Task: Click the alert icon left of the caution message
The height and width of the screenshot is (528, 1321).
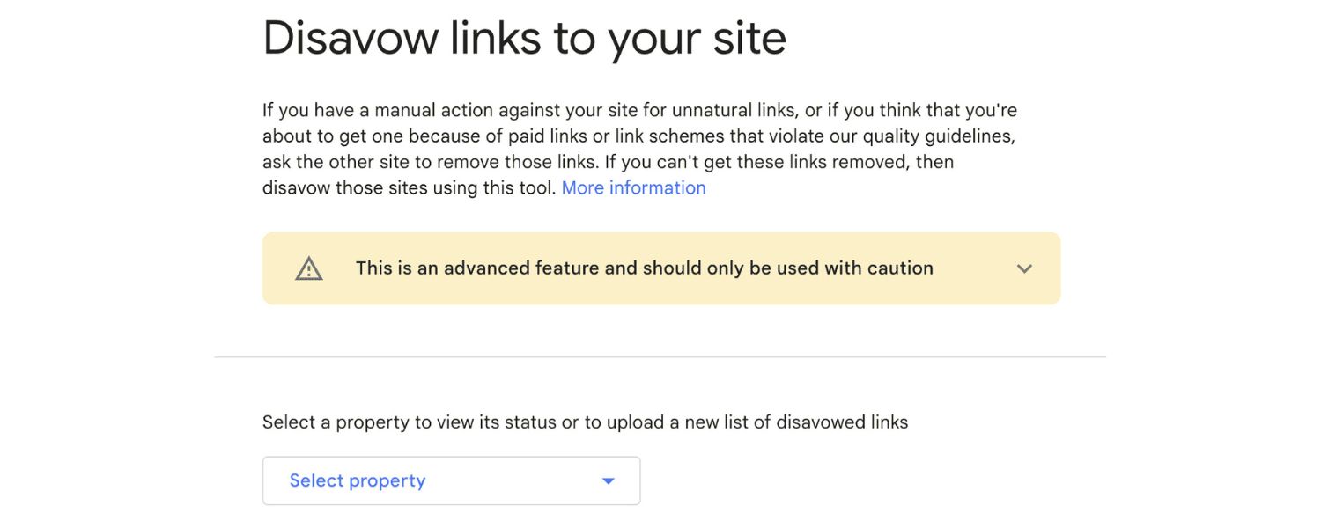Action: [307, 268]
